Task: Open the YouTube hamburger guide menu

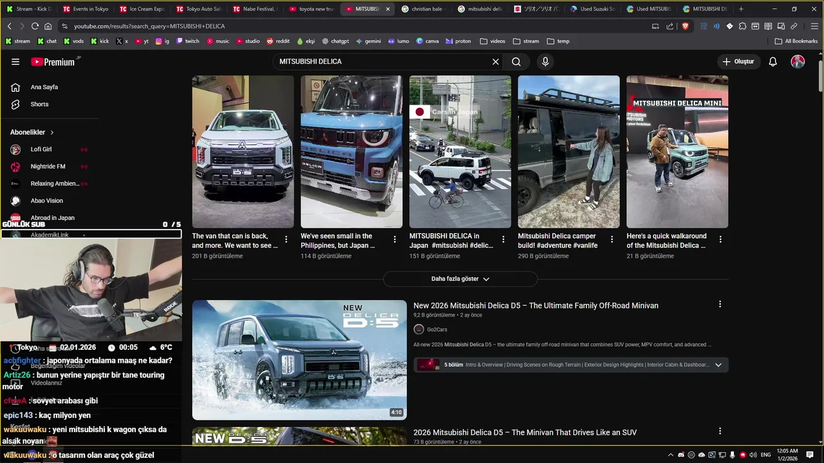Action: click(x=15, y=62)
